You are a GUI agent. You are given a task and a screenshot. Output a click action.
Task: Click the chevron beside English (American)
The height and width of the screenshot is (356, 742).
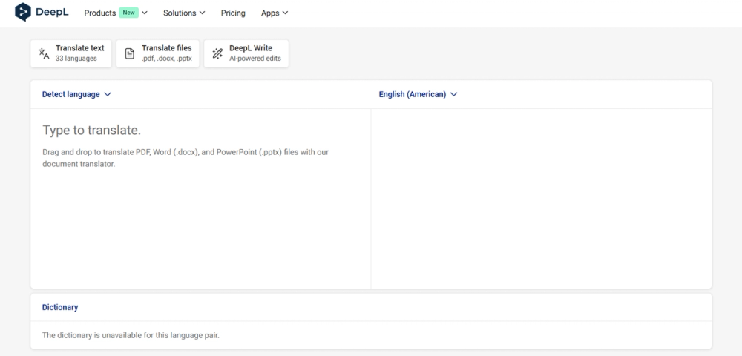coord(454,94)
